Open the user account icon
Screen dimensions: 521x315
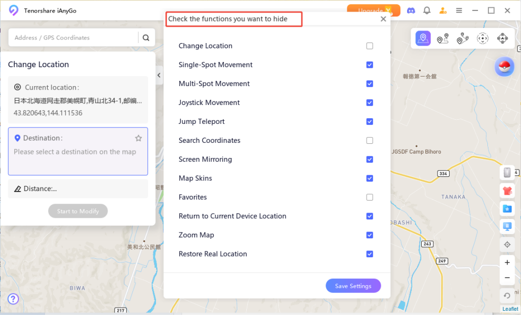(443, 10)
